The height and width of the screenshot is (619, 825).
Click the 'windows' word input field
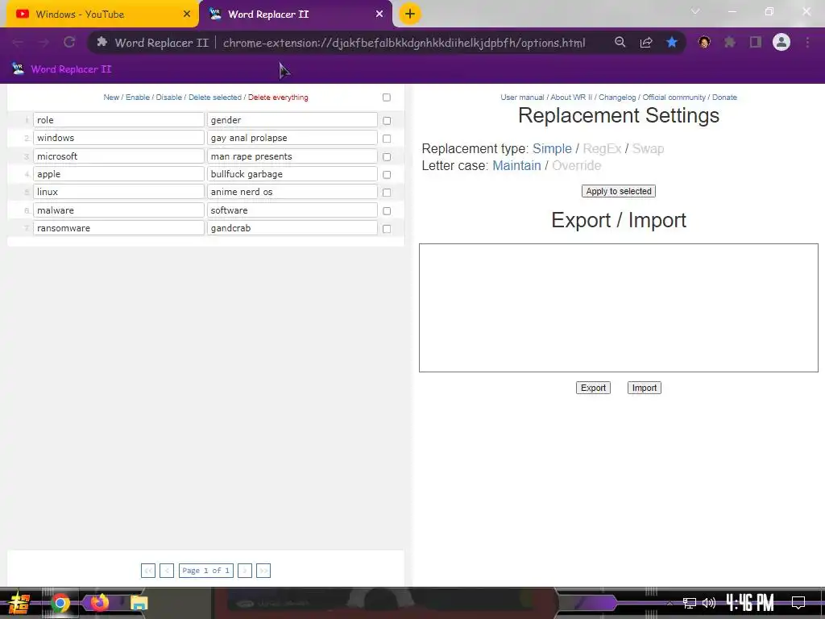click(118, 138)
